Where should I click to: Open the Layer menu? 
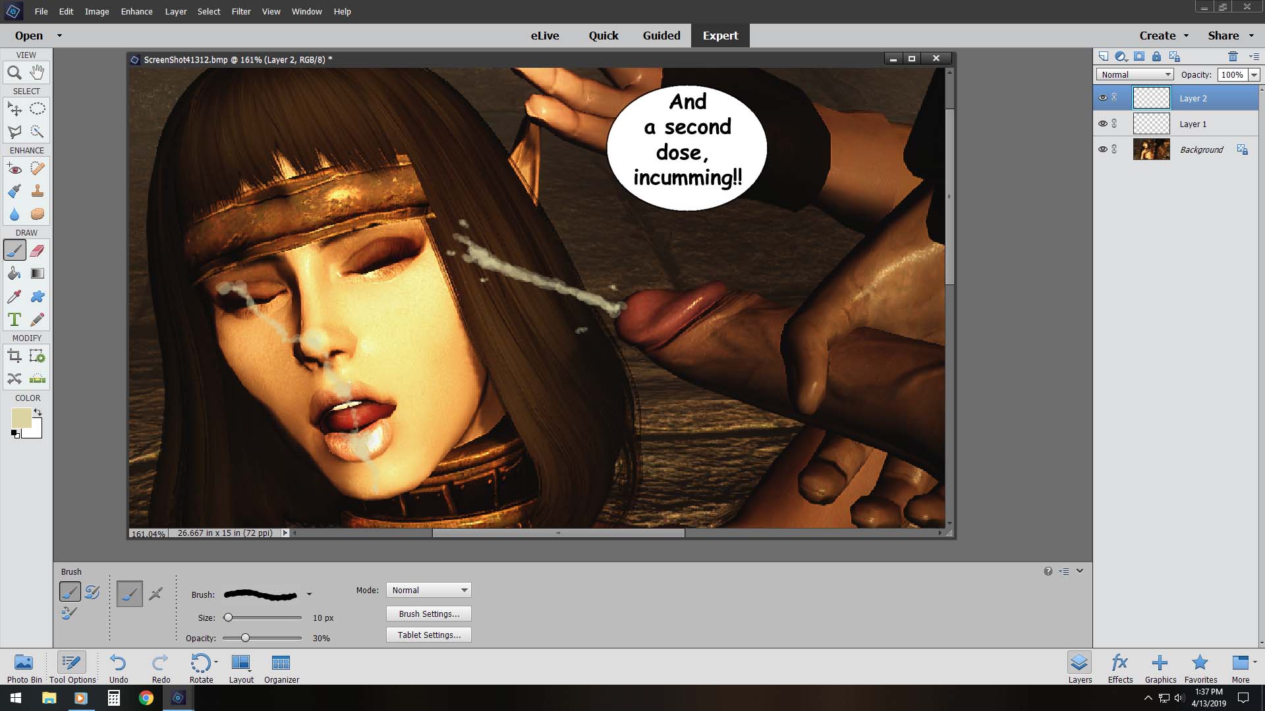click(175, 11)
